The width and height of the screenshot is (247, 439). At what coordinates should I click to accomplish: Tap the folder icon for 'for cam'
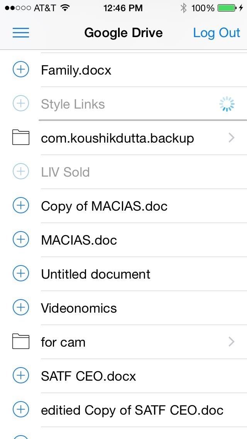point(21,342)
